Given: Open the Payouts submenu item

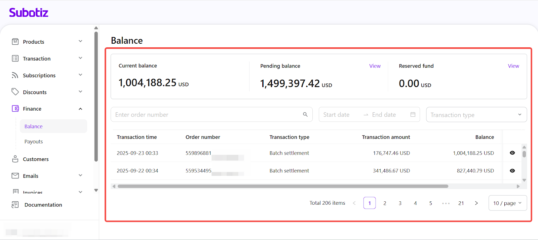Looking at the screenshot, I should point(34,142).
